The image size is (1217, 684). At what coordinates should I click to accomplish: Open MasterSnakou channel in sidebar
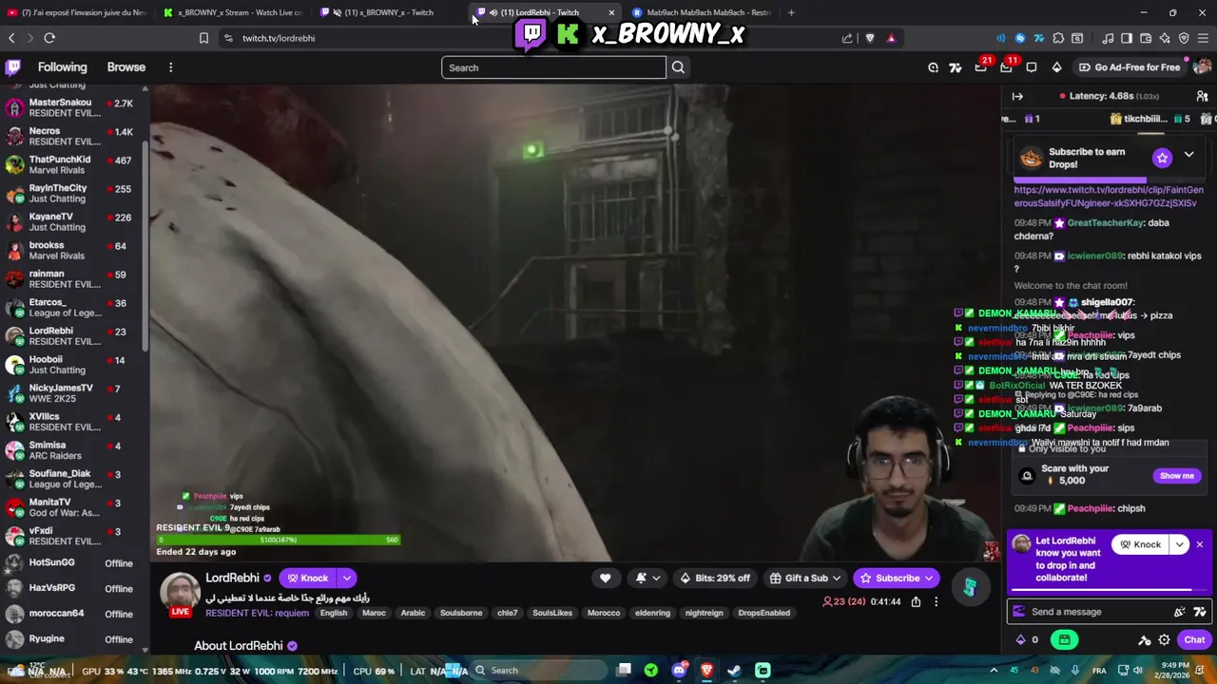click(x=71, y=107)
